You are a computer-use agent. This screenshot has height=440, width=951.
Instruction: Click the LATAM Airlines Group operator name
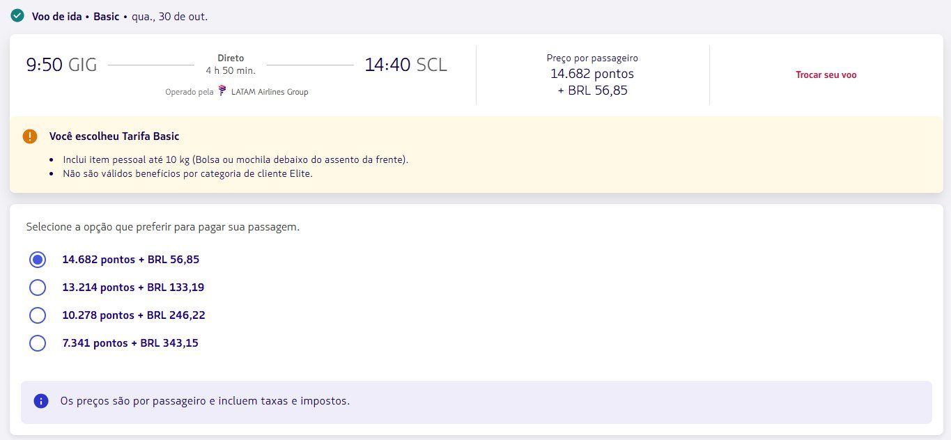point(270,92)
